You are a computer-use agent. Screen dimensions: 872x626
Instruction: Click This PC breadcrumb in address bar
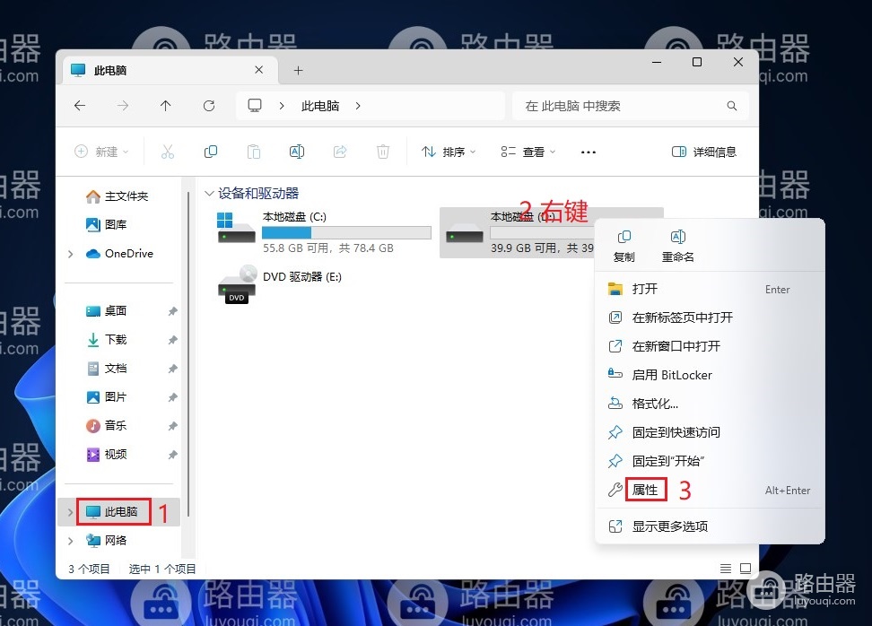click(x=320, y=106)
